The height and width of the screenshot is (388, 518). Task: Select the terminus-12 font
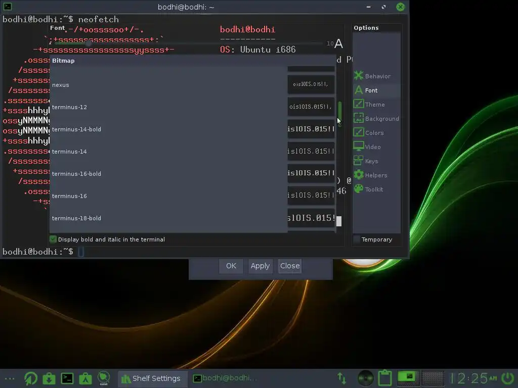(x=168, y=107)
